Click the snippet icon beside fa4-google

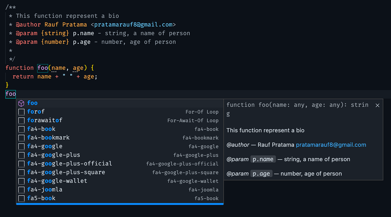coord(21,146)
